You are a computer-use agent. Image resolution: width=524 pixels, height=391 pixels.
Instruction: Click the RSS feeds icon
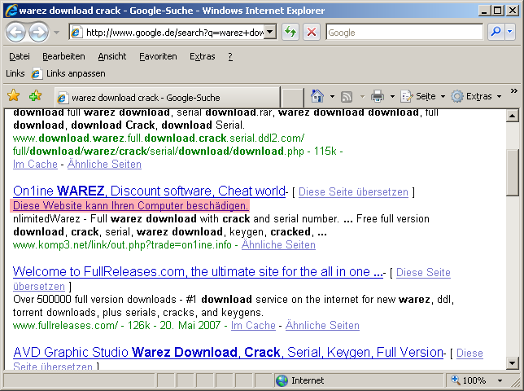tap(347, 97)
